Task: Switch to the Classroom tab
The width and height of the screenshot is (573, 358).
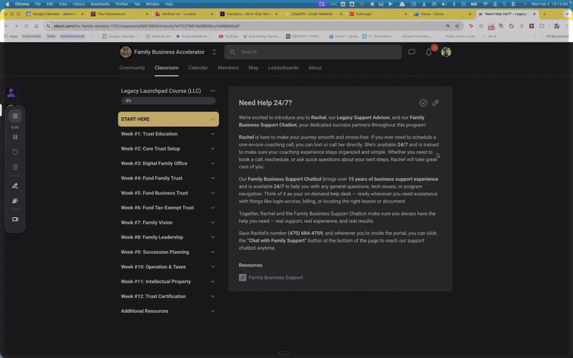Action: click(x=166, y=68)
